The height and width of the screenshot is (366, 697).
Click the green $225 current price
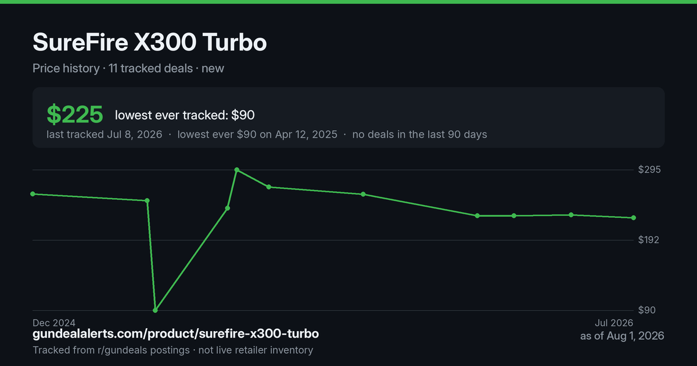click(x=75, y=114)
